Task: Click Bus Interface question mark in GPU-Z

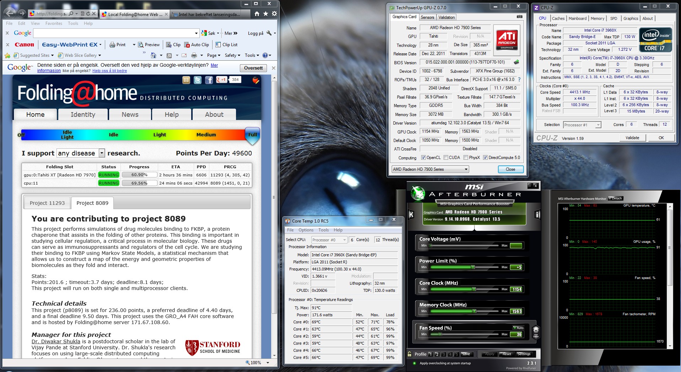Action: pos(519,80)
